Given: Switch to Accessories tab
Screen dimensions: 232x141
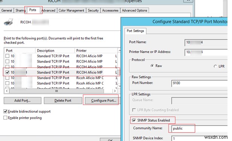Looking at the screenshot, I should 110,11.
